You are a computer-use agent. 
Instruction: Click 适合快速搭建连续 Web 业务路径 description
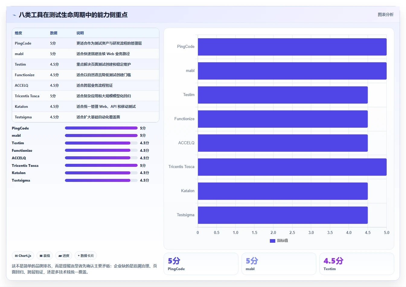point(103,54)
